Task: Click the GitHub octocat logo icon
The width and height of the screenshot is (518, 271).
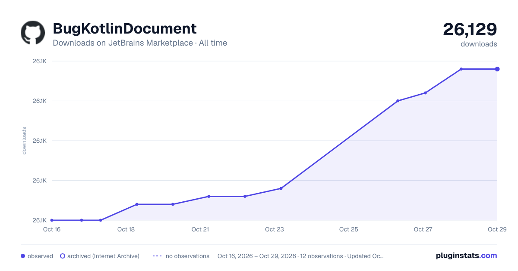Action: click(33, 33)
